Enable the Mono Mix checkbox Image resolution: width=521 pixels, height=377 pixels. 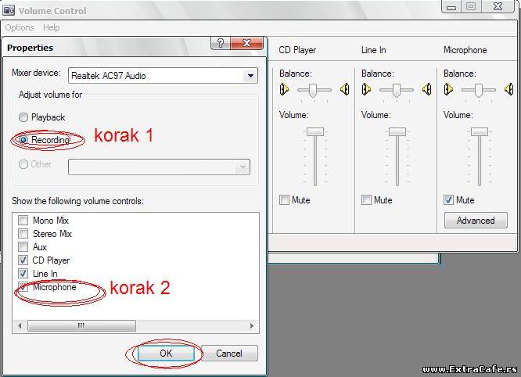23,220
